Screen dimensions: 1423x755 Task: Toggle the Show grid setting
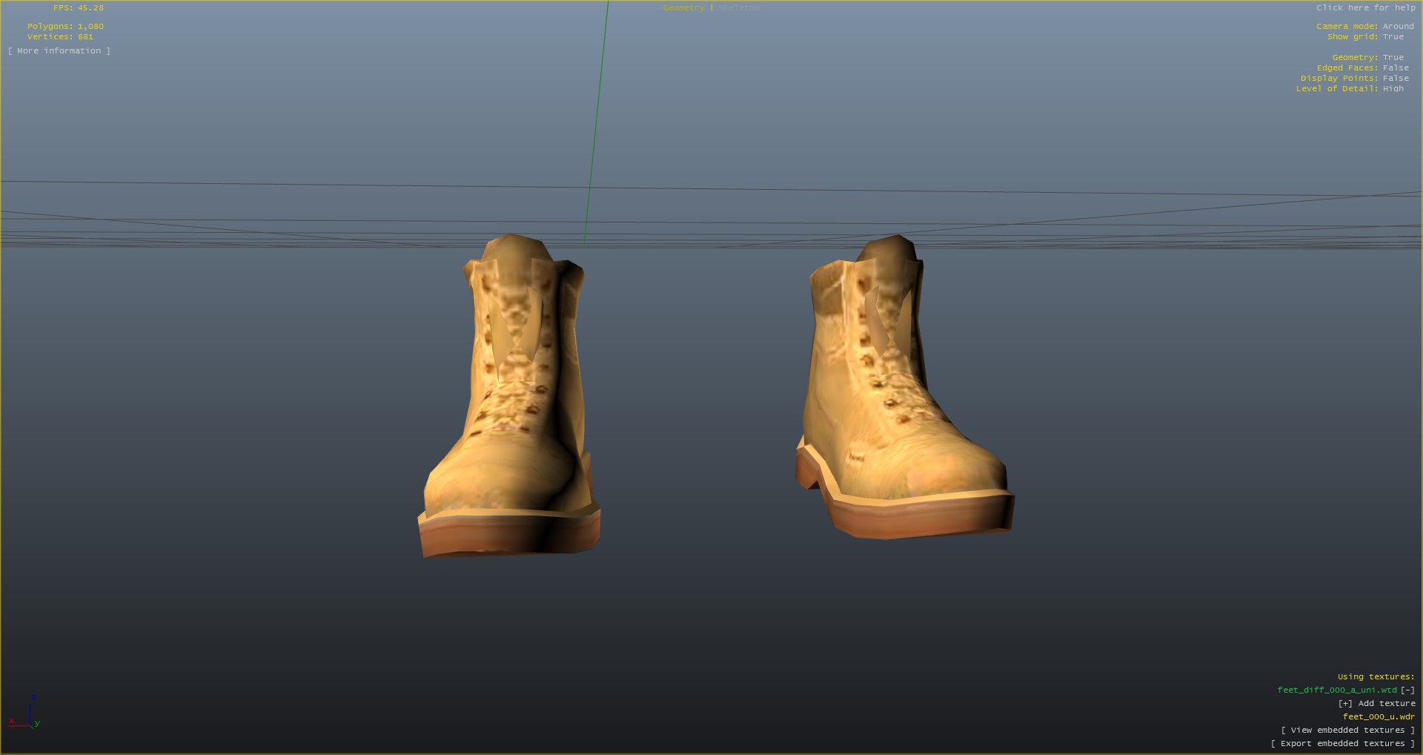(x=1393, y=36)
